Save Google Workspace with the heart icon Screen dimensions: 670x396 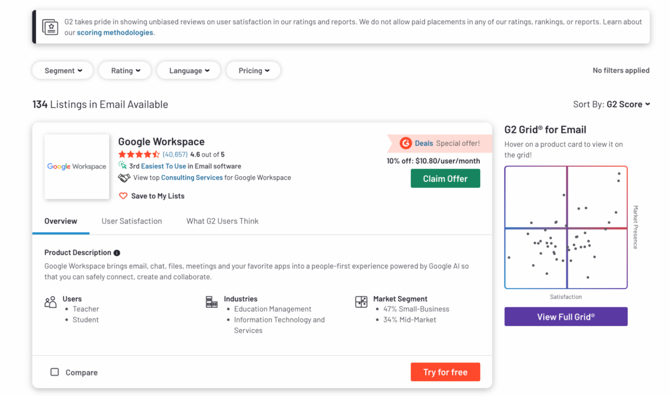(x=123, y=196)
